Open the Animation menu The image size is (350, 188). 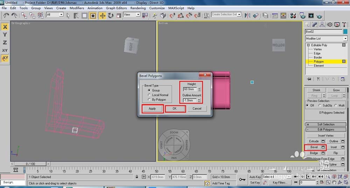point(95,8)
